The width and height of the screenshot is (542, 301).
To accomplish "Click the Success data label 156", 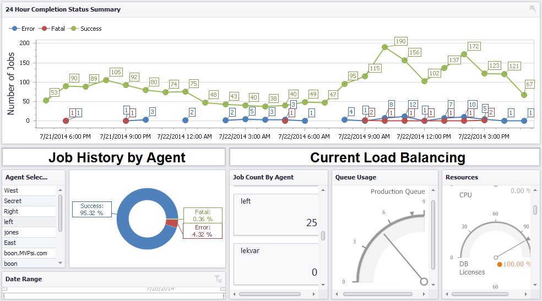I will click(x=414, y=52).
